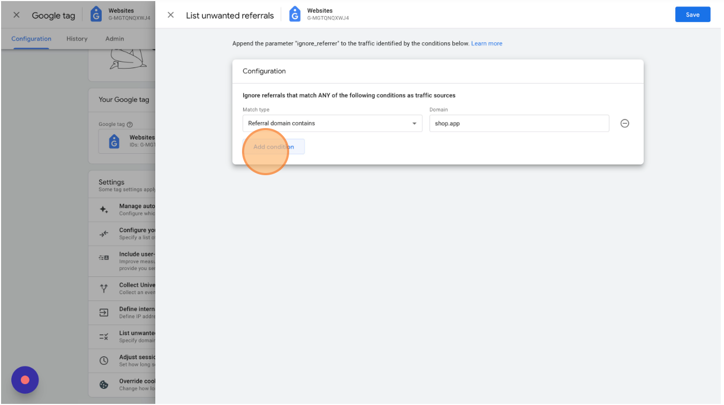Image resolution: width=724 pixels, height=405 pixels.
Task: Switch to the History tab
Action: (x=77, y=39)
